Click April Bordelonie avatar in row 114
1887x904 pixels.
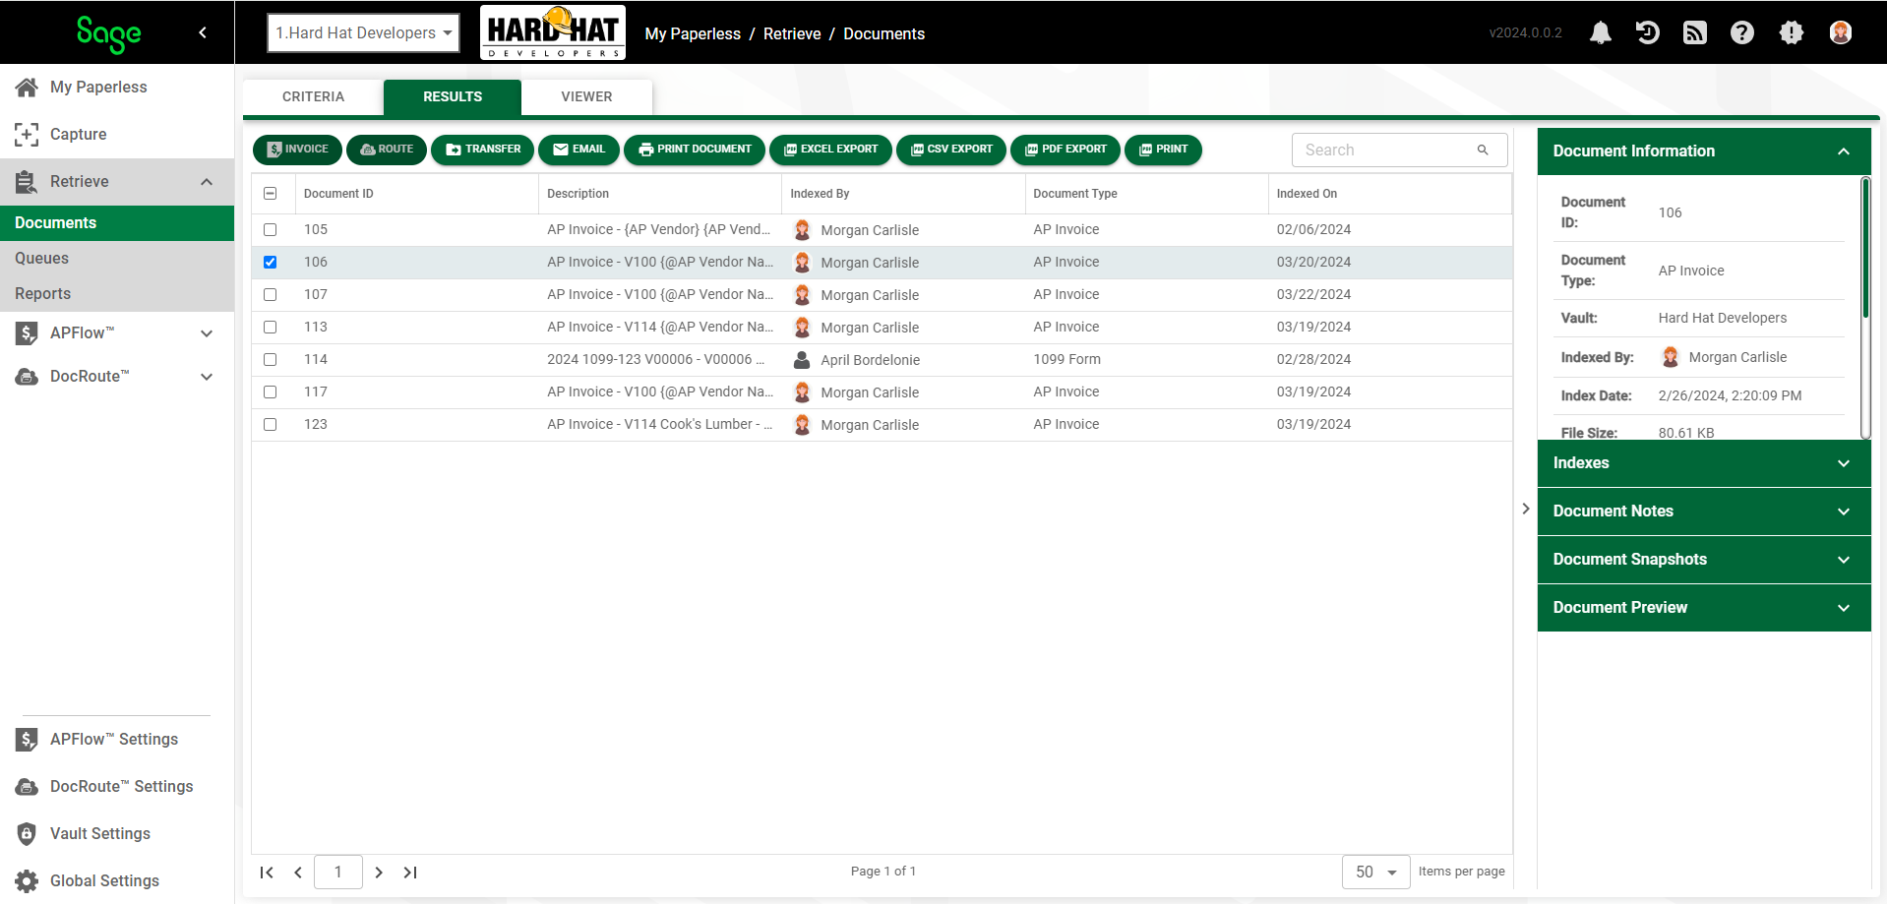tap(803, 360)
